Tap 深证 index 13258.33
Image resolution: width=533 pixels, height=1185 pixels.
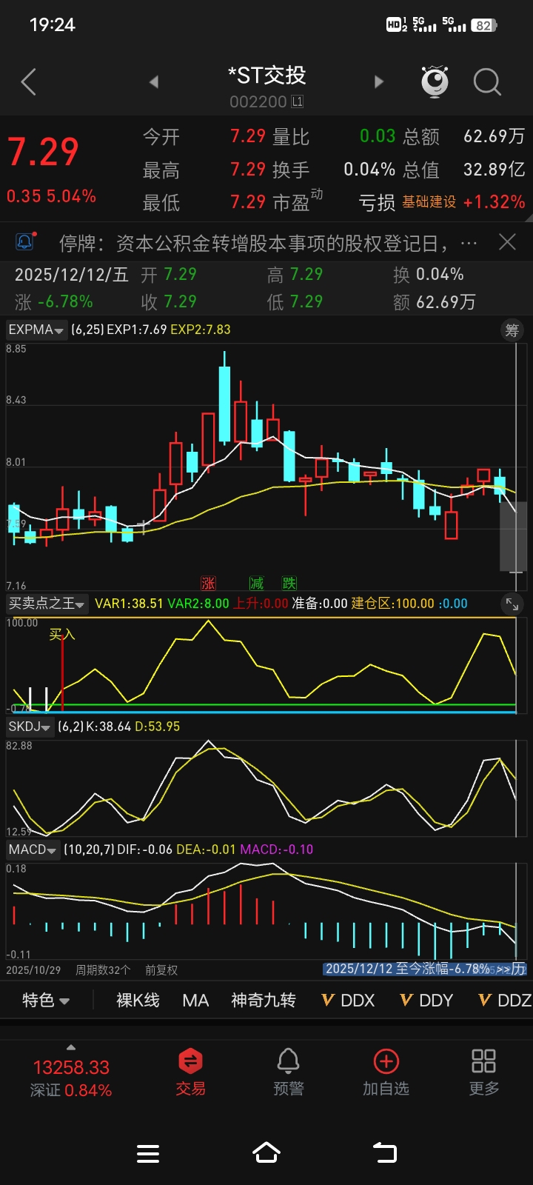point(71,1067)
